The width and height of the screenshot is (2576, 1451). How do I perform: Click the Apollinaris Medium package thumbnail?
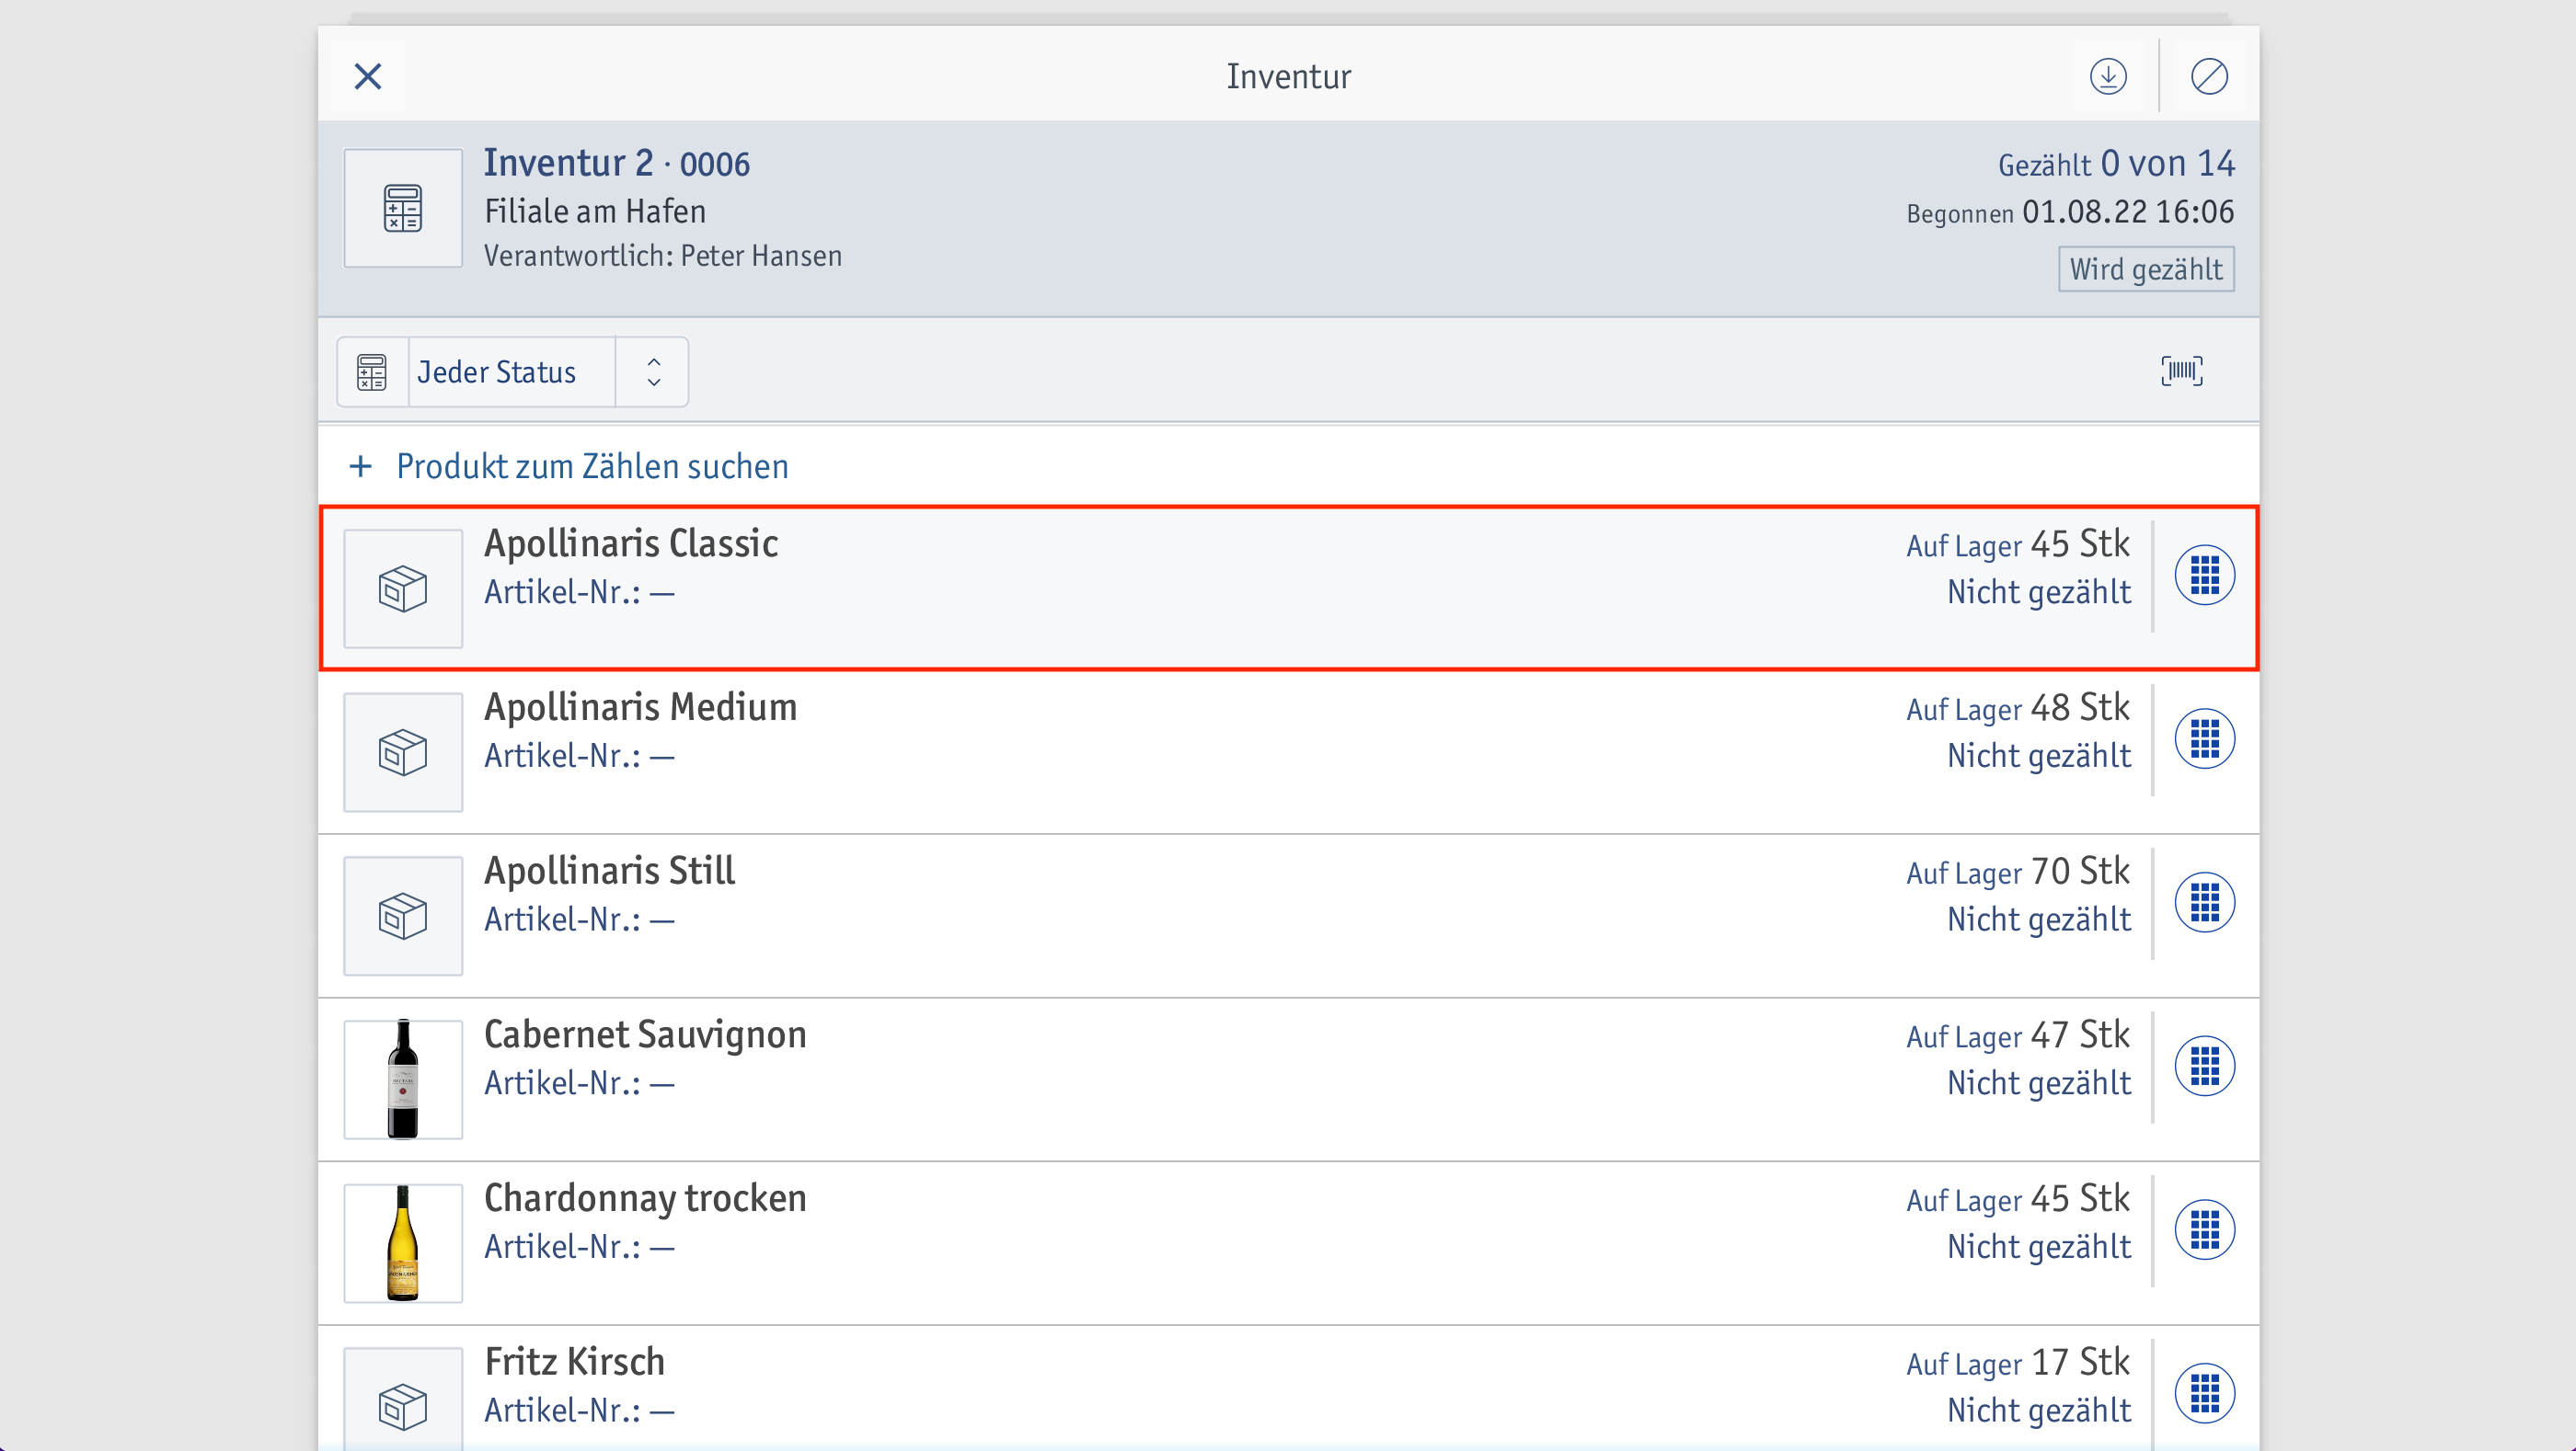tap(403, 752)
